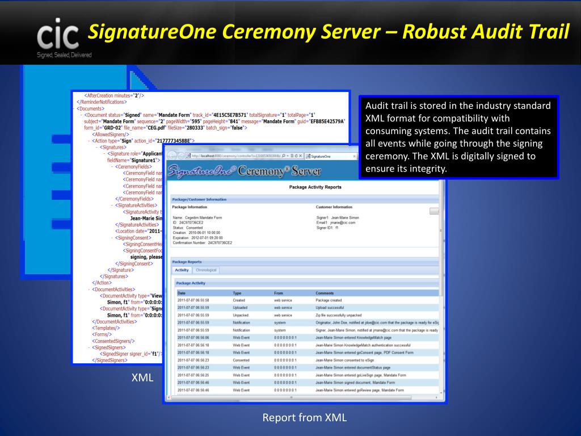Switch to the Chronological report tab
The height and width of the screenshot is (436, 581).
coord(206,270)
